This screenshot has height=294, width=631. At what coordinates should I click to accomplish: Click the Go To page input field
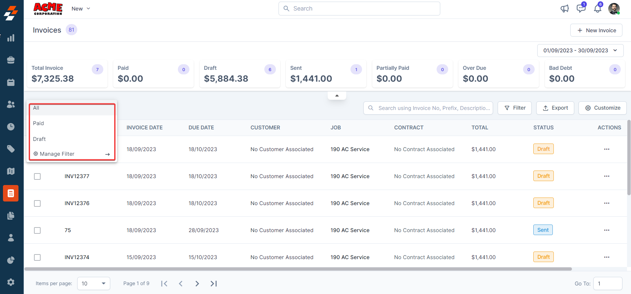(607, 283)
